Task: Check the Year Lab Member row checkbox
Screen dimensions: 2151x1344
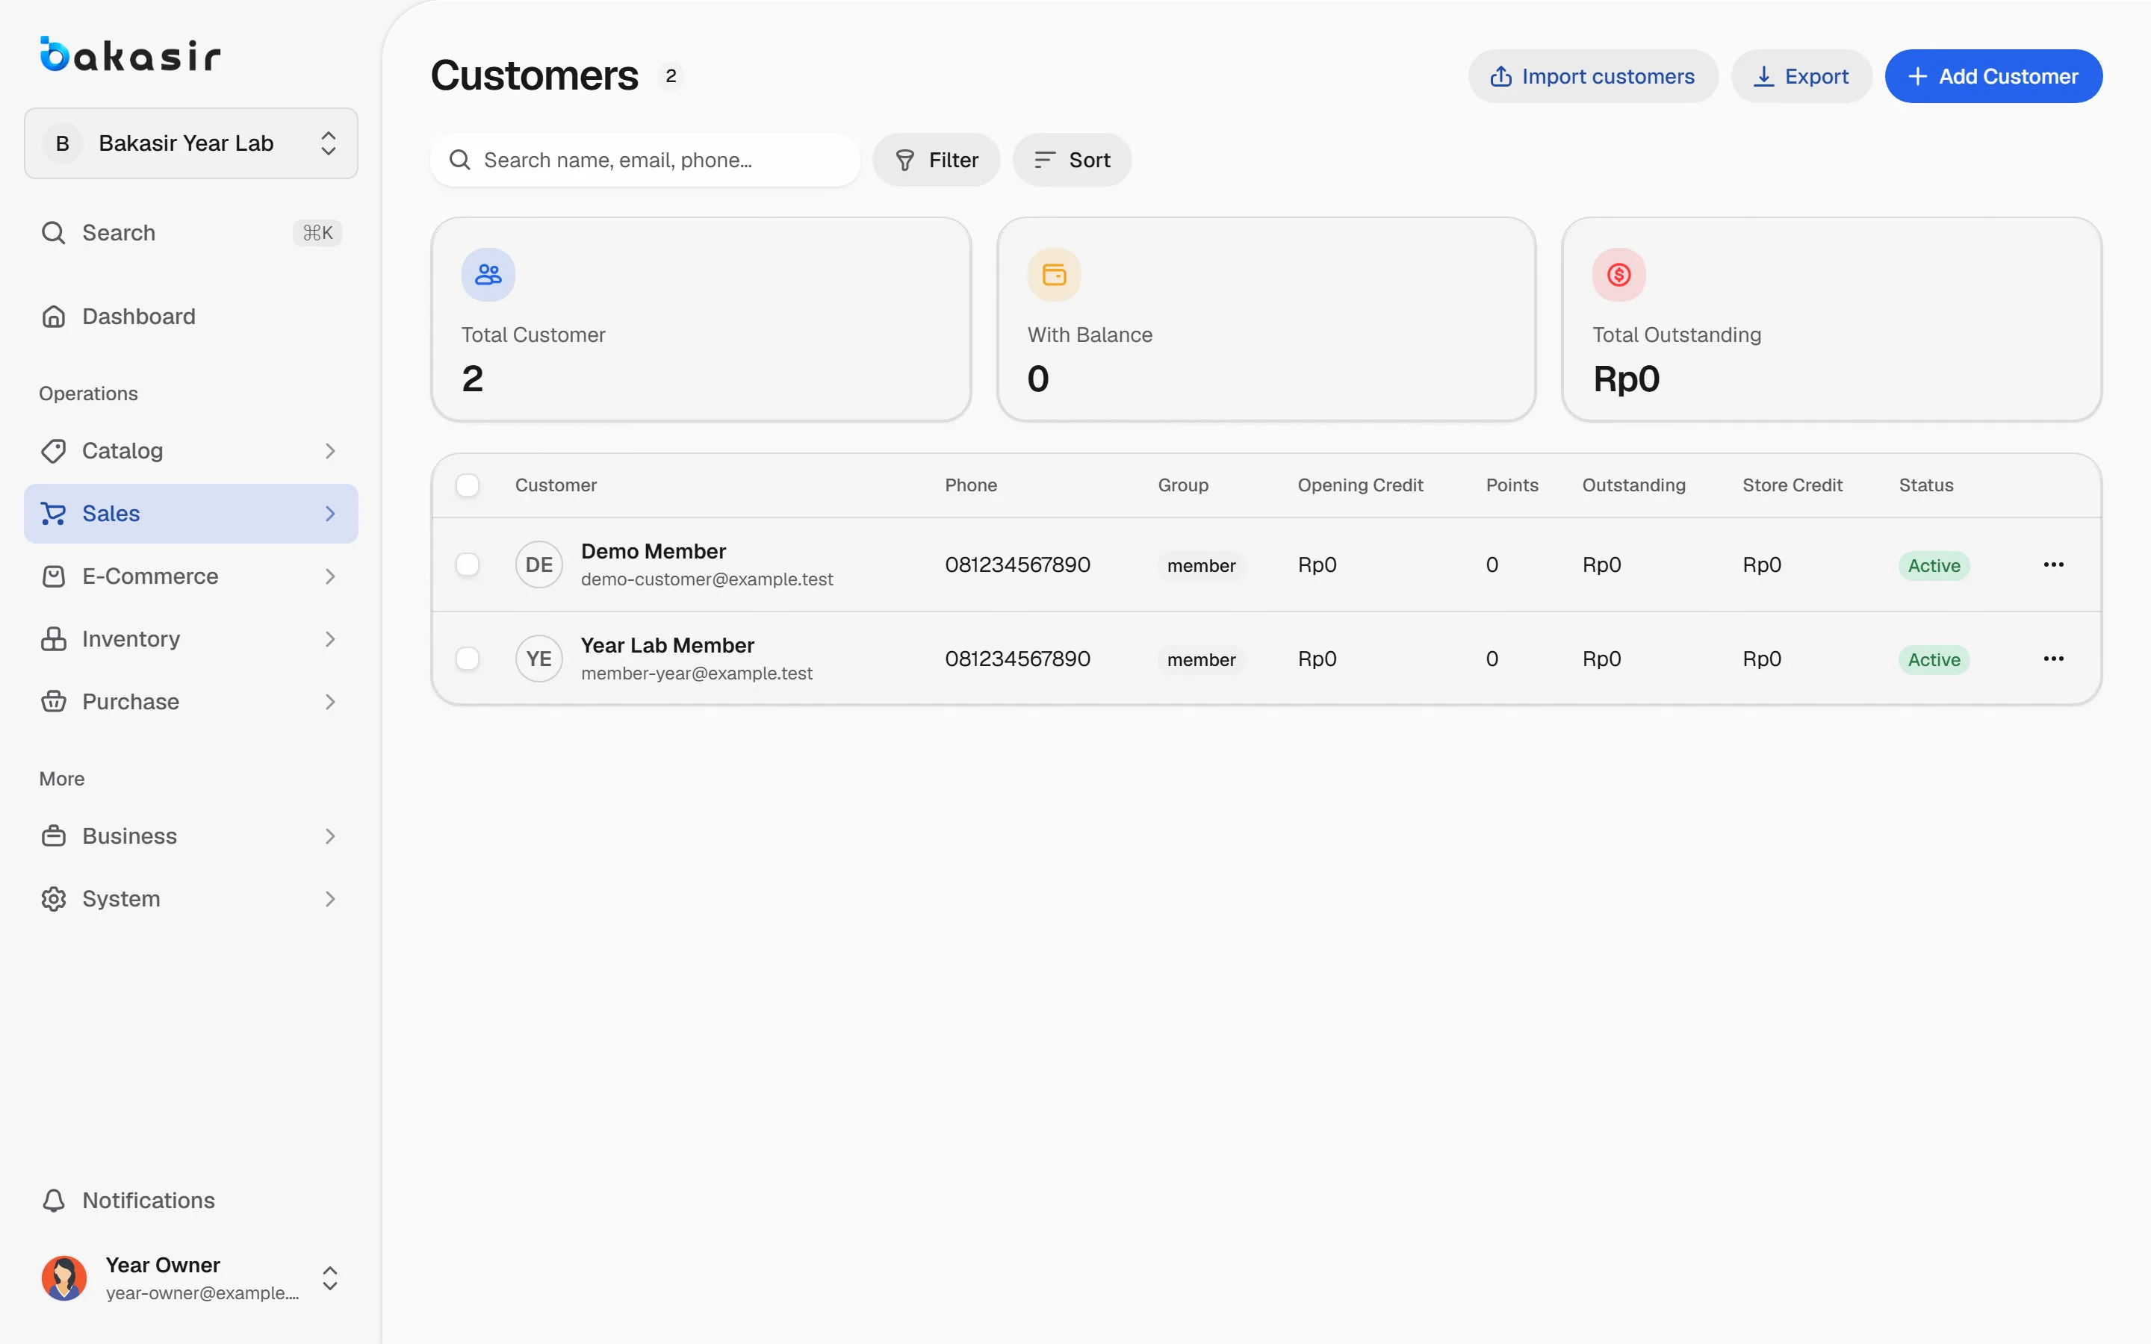Action: (x=468, y=659)
